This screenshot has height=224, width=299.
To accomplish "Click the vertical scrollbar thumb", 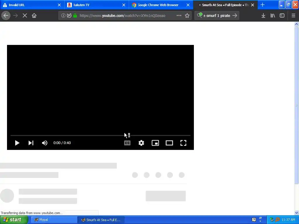I will [x=296, y=105].
